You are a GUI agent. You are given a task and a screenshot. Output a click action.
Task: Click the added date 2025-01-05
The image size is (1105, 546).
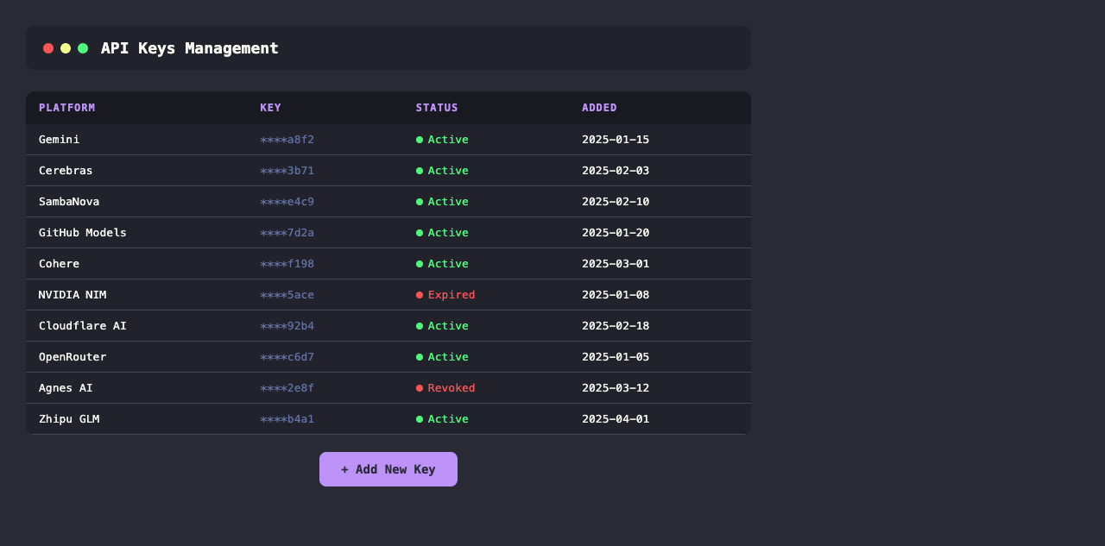click(616, 357)
